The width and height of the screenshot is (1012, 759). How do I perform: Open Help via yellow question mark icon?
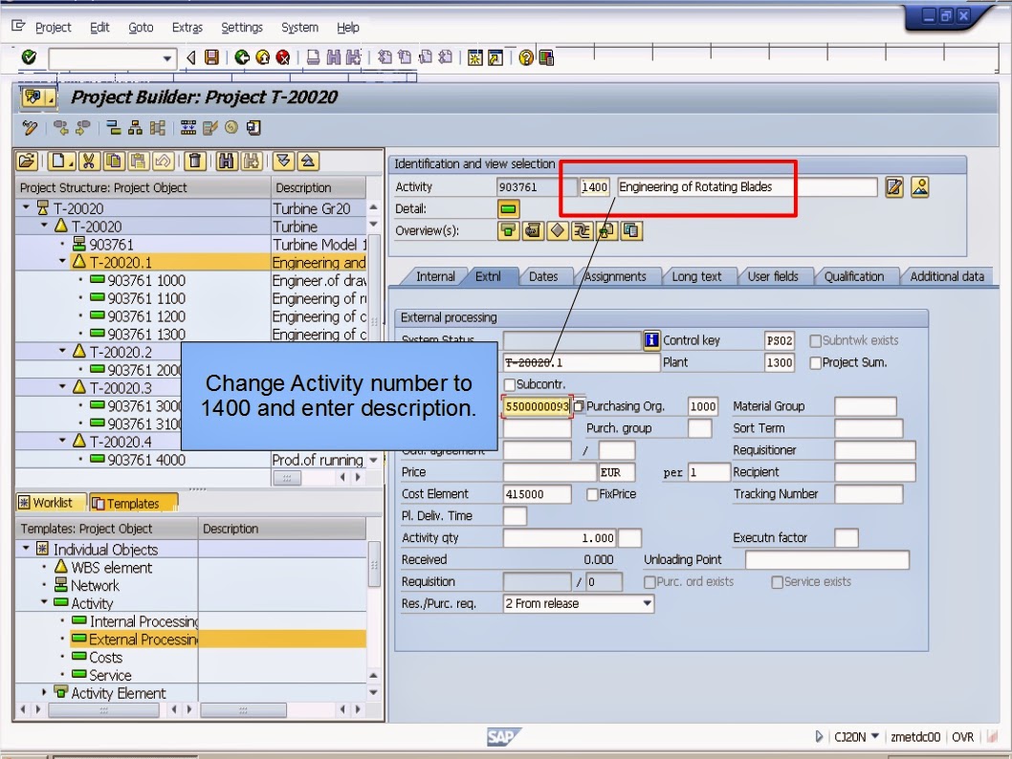point(526,57)
